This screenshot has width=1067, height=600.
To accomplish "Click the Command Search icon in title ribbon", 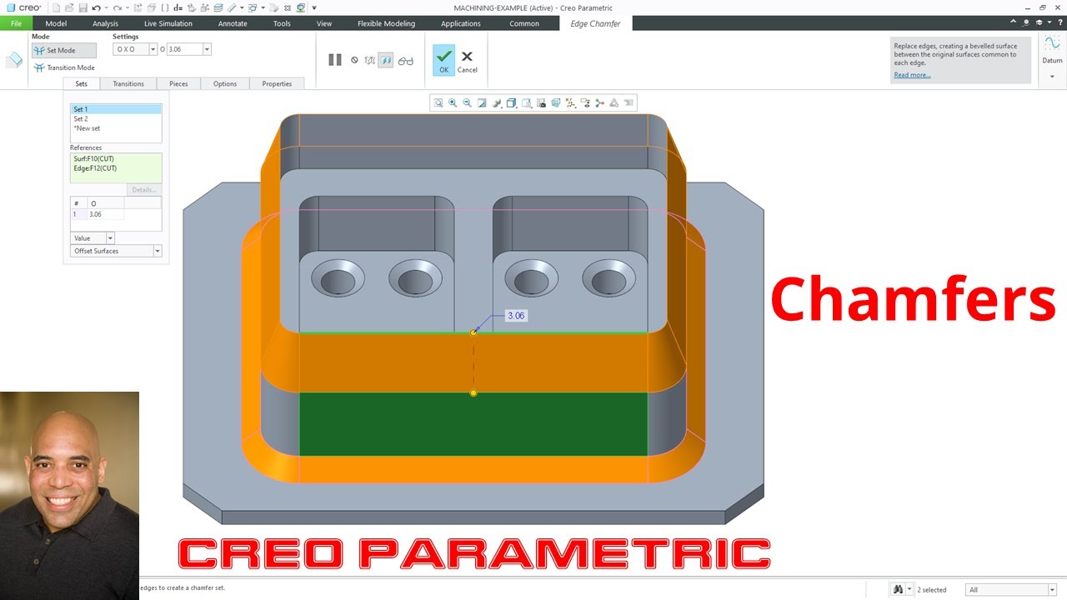I will pyautogui.click(x=1026, y=23).
